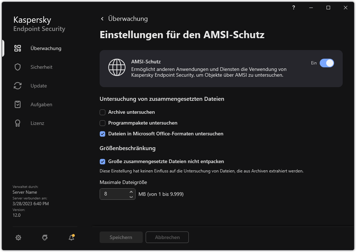Screen dimensions: 356x252
Task: Go back using the Überwachung chevron
Action: (102, 18)
